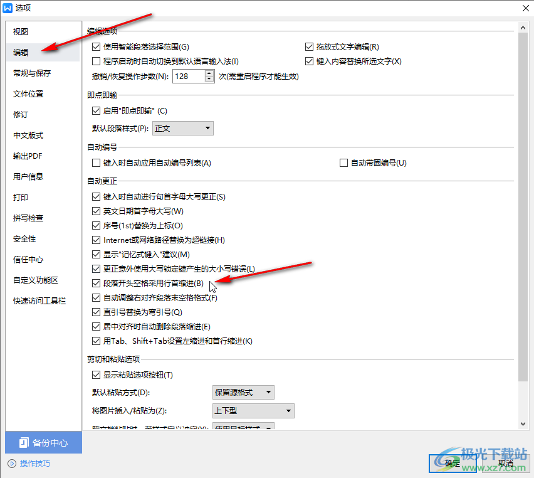Click the 确定 button
Image resolution: width=534 pixels, height=478 pixels.
point(453,463)
